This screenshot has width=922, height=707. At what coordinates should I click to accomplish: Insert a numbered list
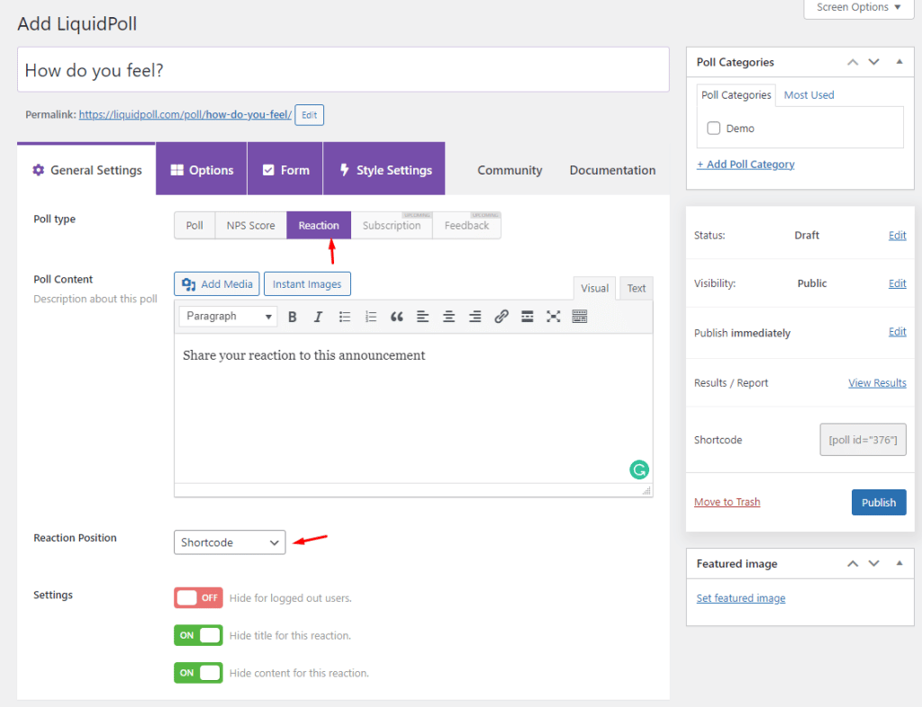tap(370, 318)
